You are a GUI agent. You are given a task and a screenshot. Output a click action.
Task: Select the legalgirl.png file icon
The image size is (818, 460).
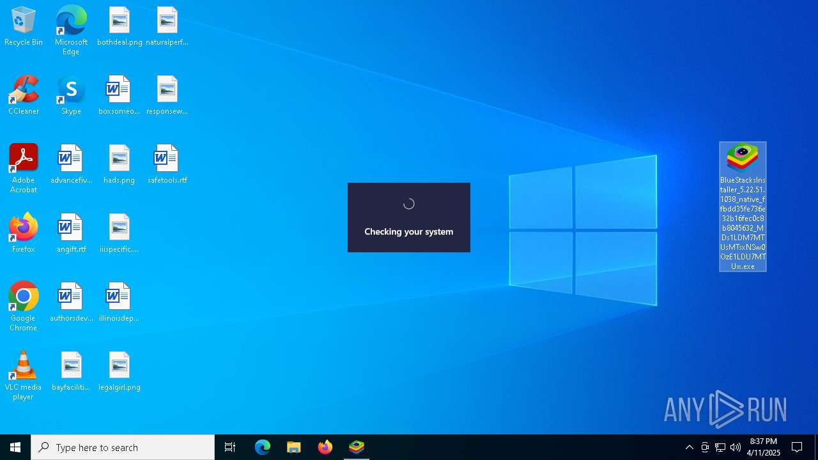119,372
